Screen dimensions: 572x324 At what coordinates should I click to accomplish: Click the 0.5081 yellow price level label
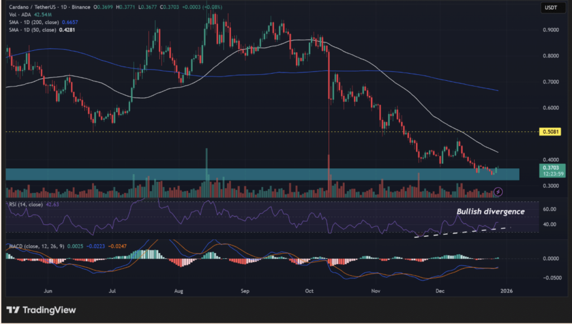[x=550, y=132]
